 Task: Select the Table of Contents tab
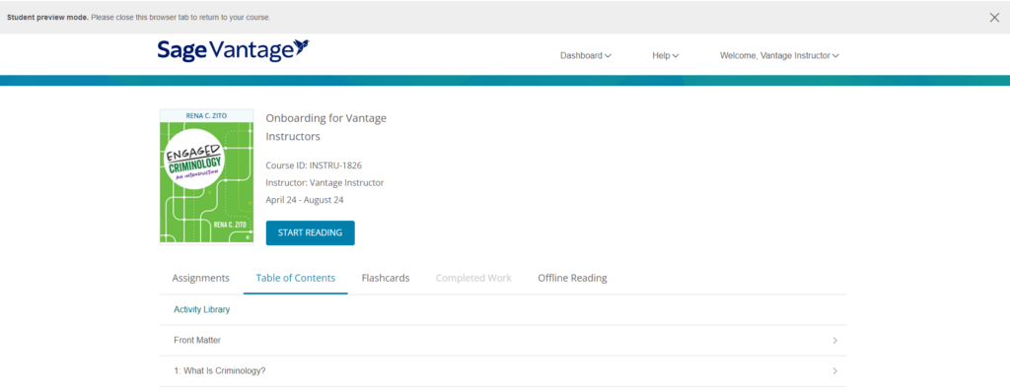click(x=296, y=278)
